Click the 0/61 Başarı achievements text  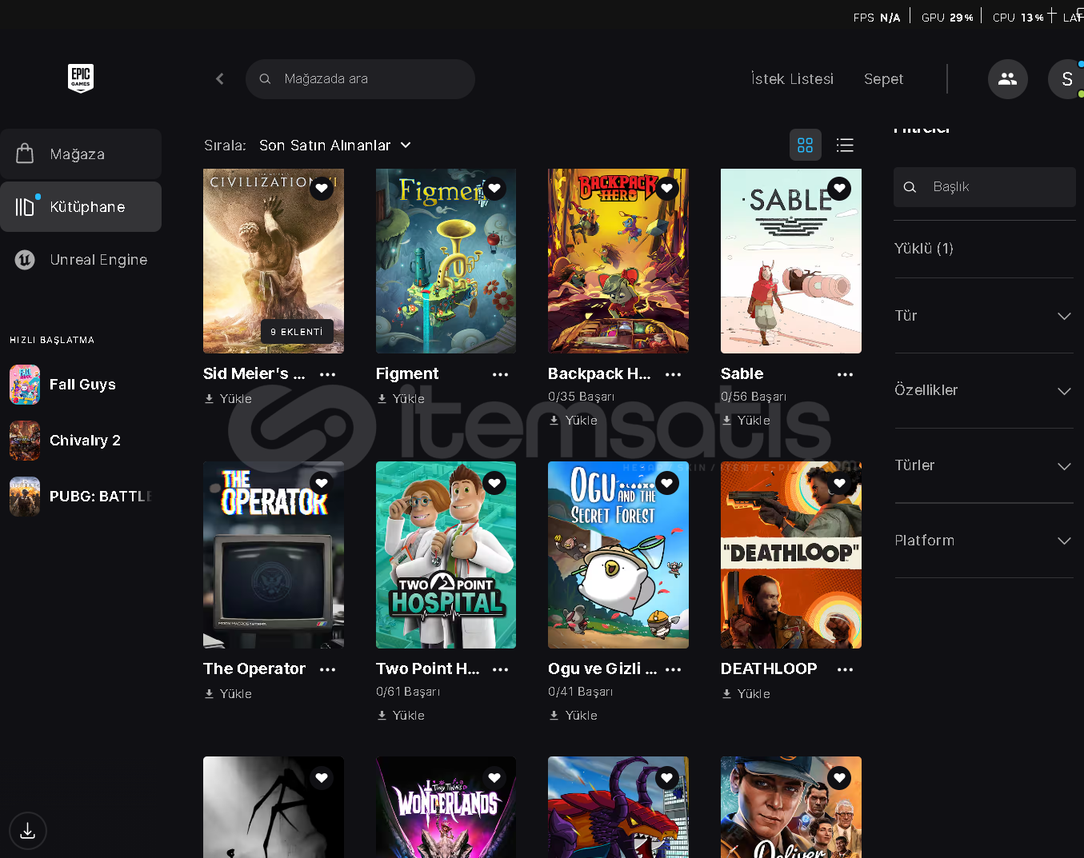point(408,692)
